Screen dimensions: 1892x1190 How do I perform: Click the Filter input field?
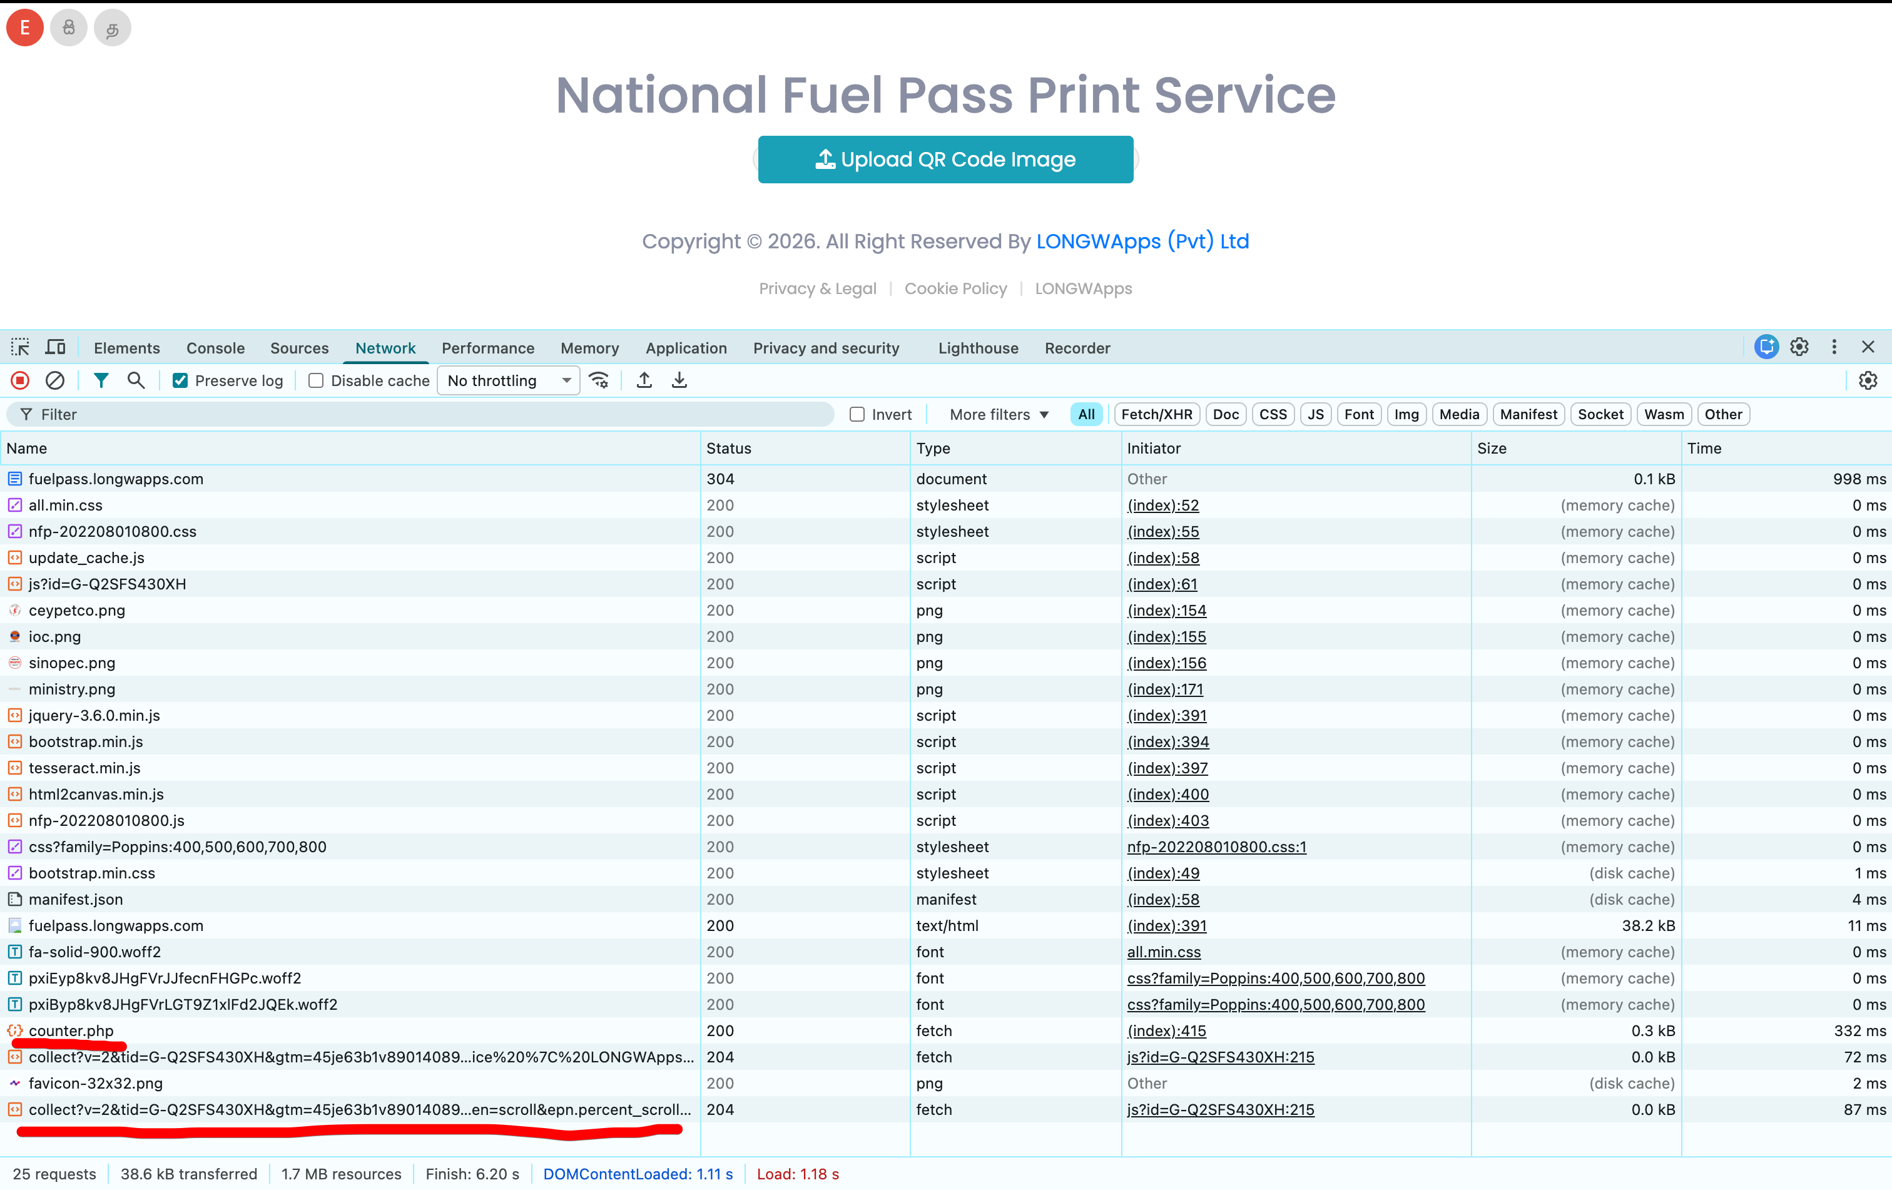pos(420,414)
